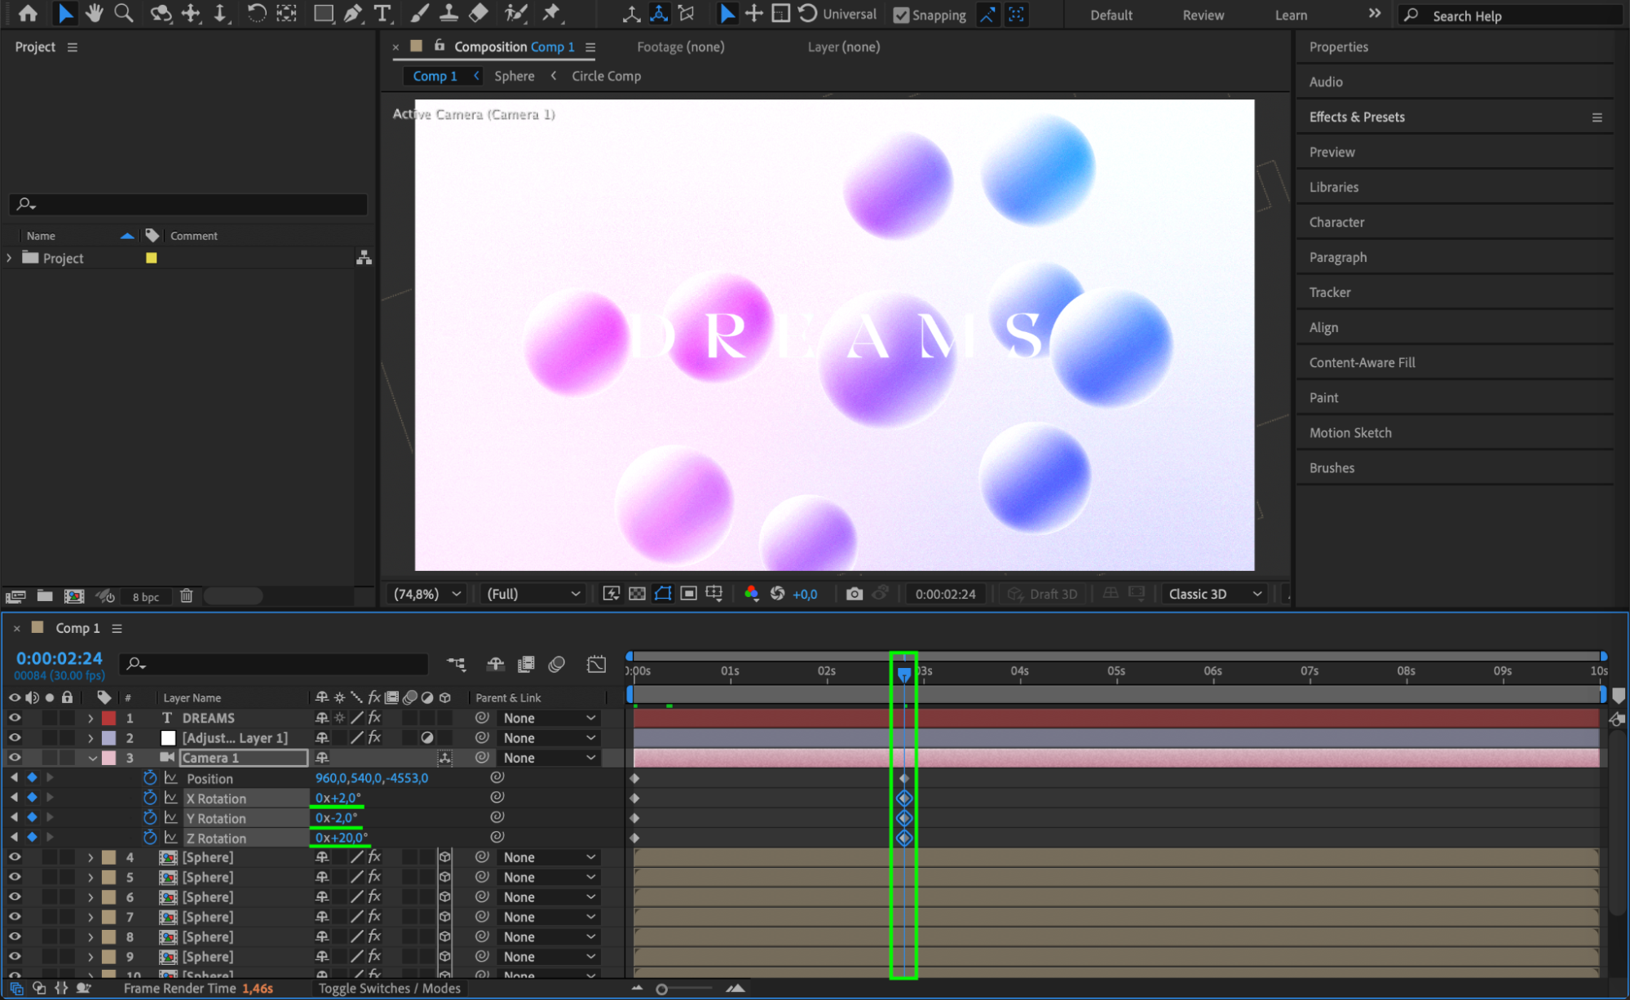This screenshot has height=1000, width=1630.
Task: Click the yellow label swatch of Project
Action: point(151,258)
